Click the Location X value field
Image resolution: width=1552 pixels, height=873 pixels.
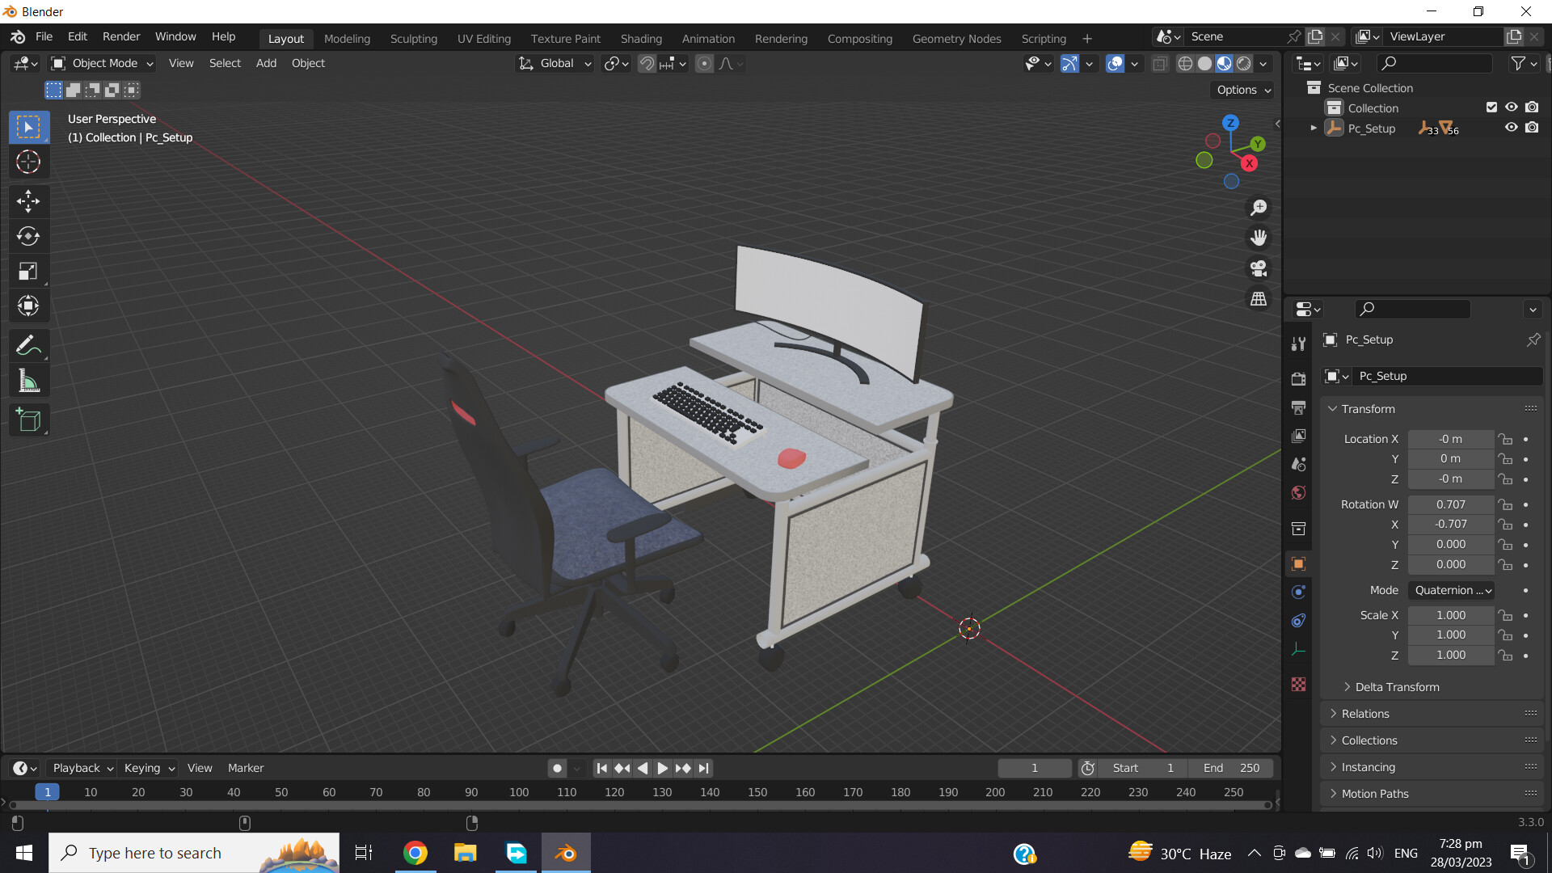(x=1451, y=438)
